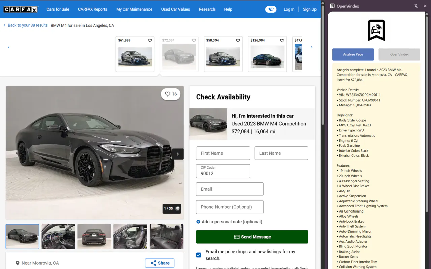431x269 pixels.
Task: Open the $126,984 listing thumbnail
Action: [x=267, y=57]
